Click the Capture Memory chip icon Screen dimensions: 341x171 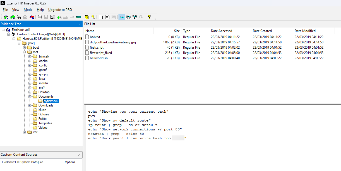point(78,17)
